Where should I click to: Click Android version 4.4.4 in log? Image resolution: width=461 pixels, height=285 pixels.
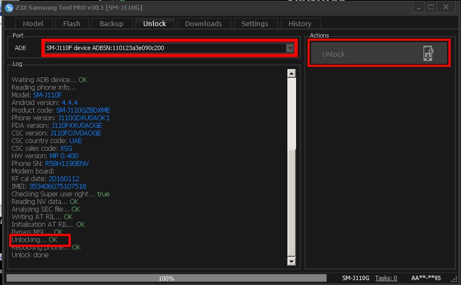70,103
